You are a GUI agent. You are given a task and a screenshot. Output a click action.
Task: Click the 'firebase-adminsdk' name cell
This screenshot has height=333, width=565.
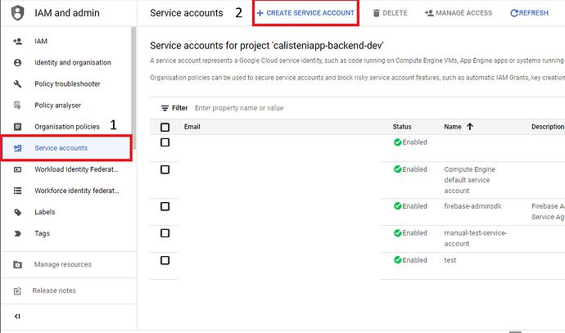(x=472, y=206)
